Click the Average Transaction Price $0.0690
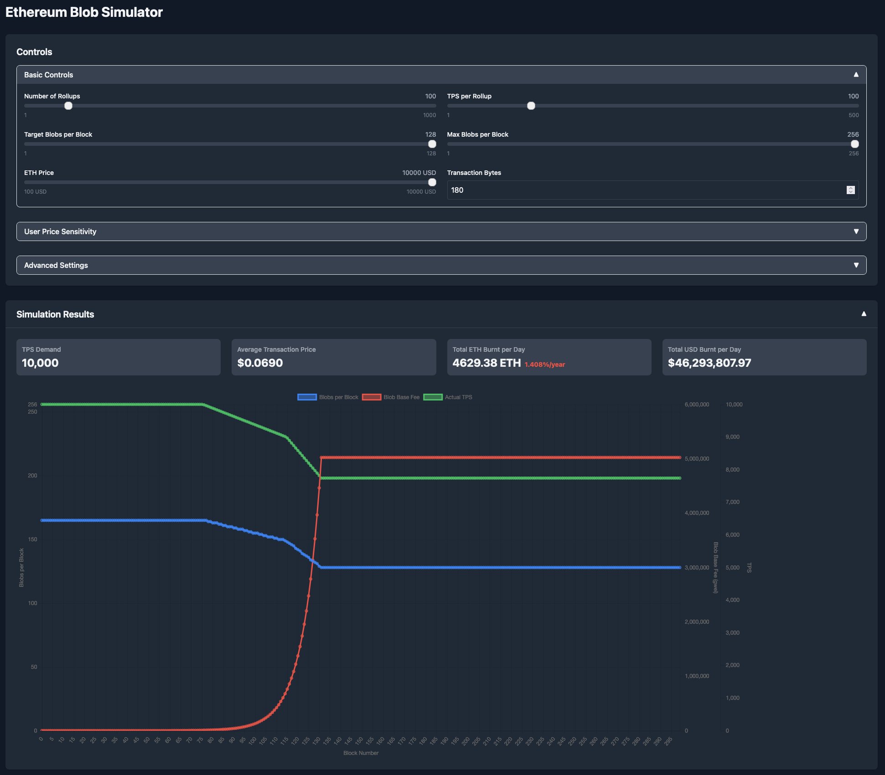The width and height of the screenshot is (885, 775). pos(260,363)
